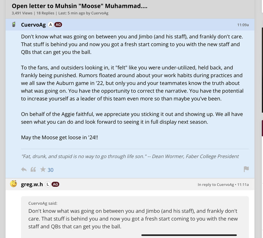
Task: Click the 11:09a post timestamp
Action: tap(243, 25)
